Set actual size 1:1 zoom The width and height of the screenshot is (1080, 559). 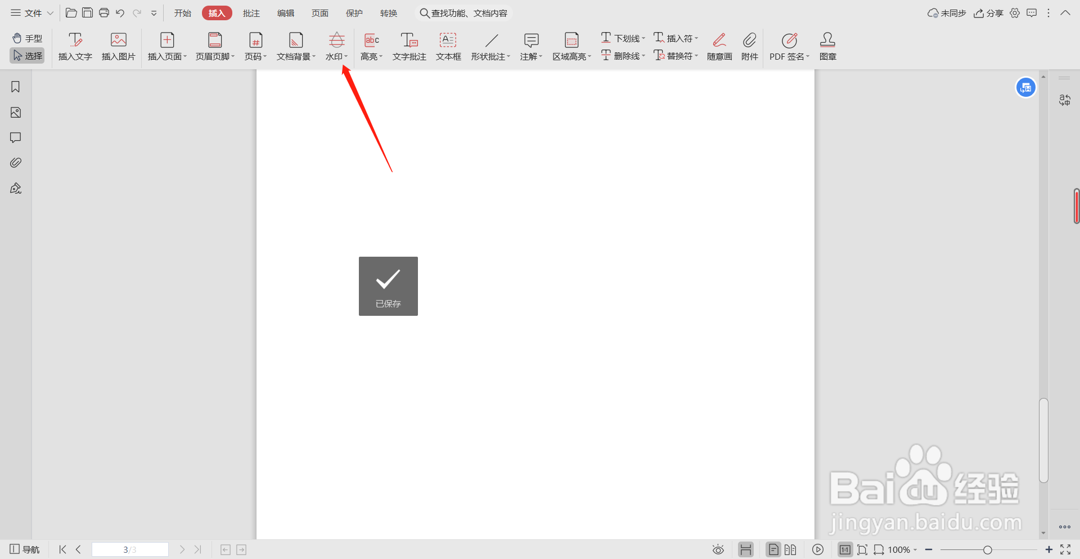tap(845, 550)
